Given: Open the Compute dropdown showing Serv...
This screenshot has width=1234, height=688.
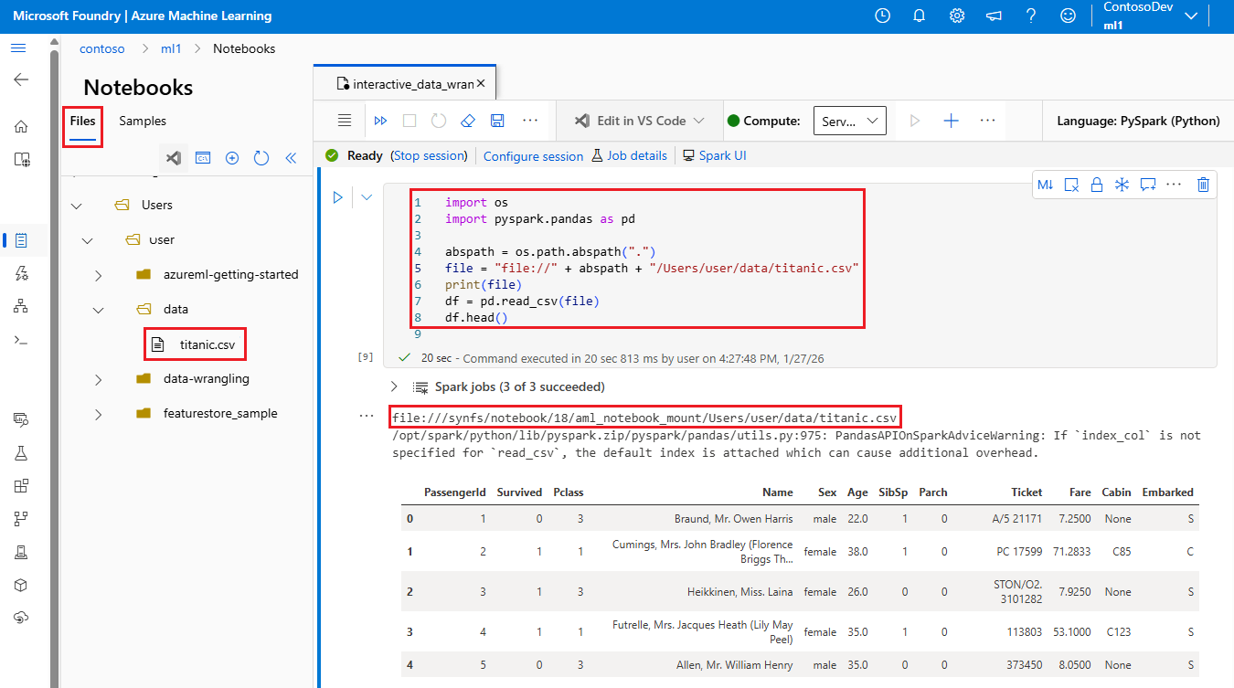Looking at the screenshot, I should tap(849, 120).
